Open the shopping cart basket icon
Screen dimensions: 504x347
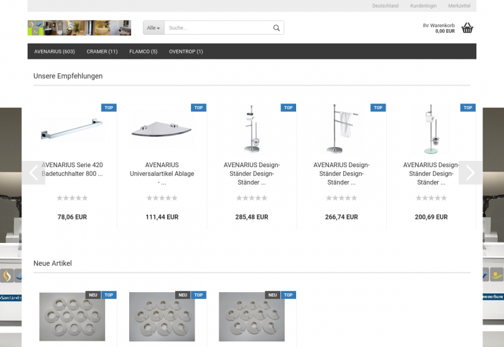click(467, 28)
